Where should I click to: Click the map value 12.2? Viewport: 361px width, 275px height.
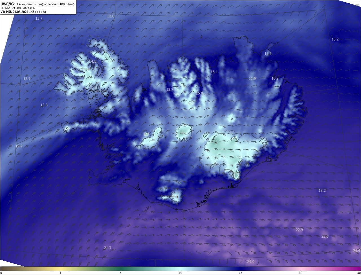click(19, 146)
